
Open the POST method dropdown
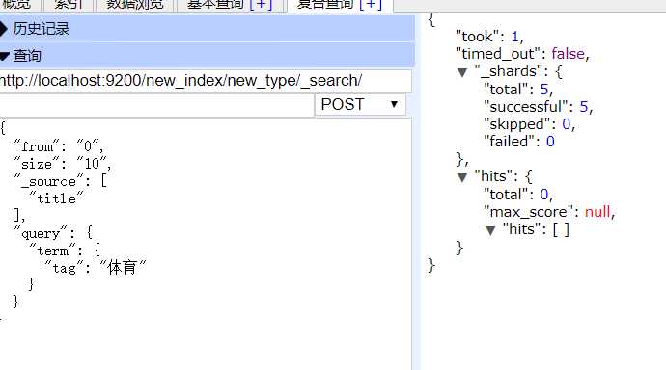click(x=360, y=104)
